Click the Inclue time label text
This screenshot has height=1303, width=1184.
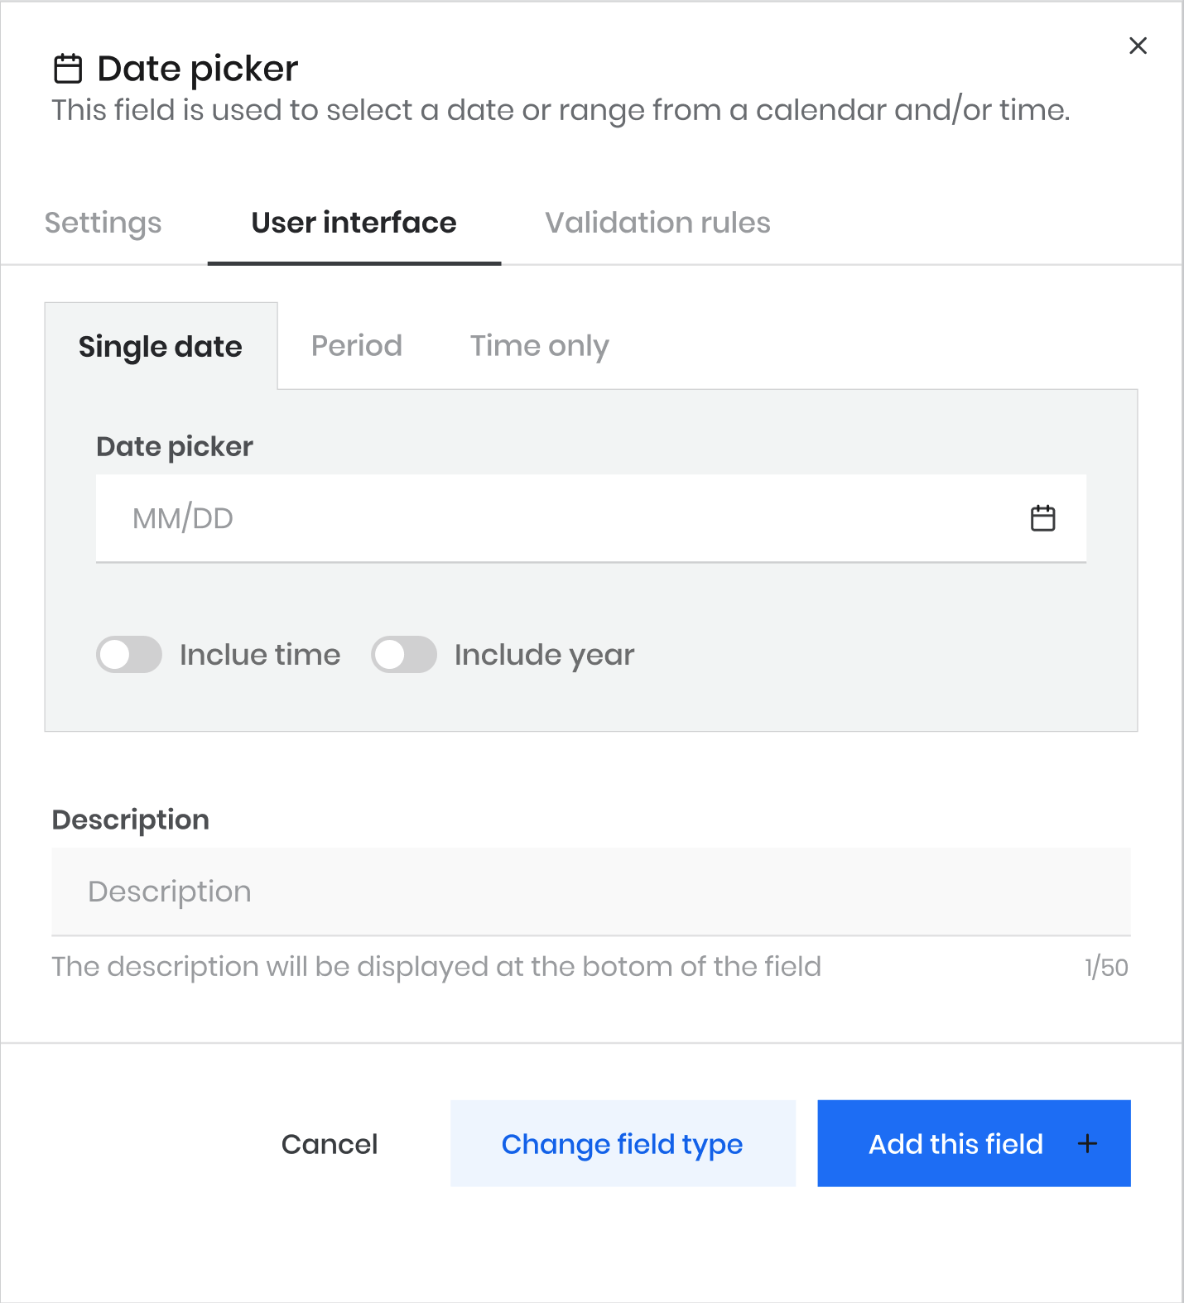(x=260, y=655)
